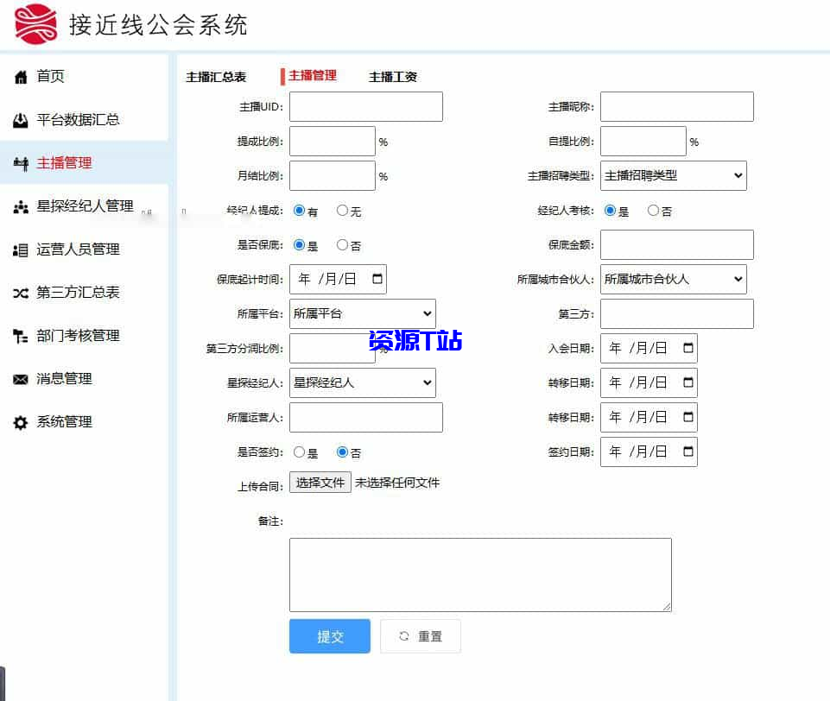Click the 第三方汇总表 sidebar icon
Image resolution: width=830 pixels, height=701 pixels.
tap(20, 293)
